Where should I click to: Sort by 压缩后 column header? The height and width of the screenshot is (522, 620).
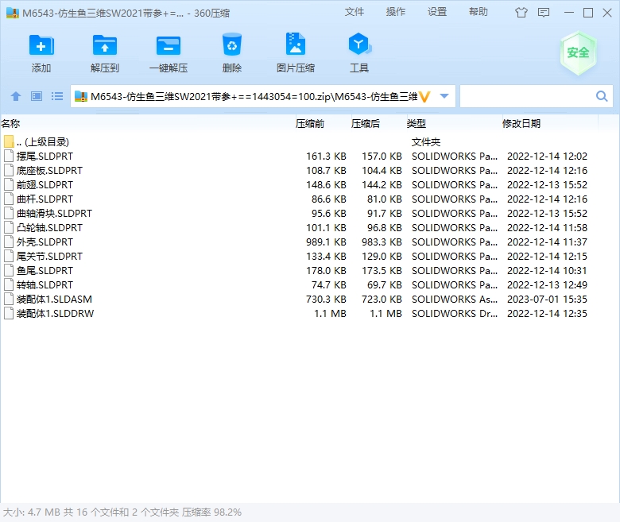tap(366, 124)
